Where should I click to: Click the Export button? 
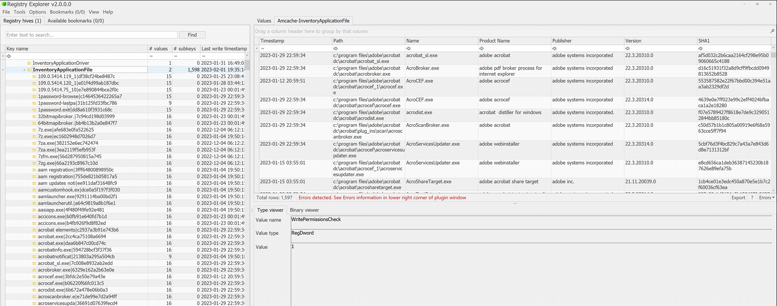point(738,198)
